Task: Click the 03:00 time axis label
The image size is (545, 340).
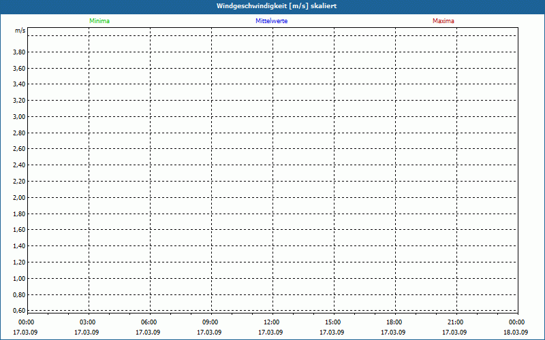Action: click(x=88, y=322)
